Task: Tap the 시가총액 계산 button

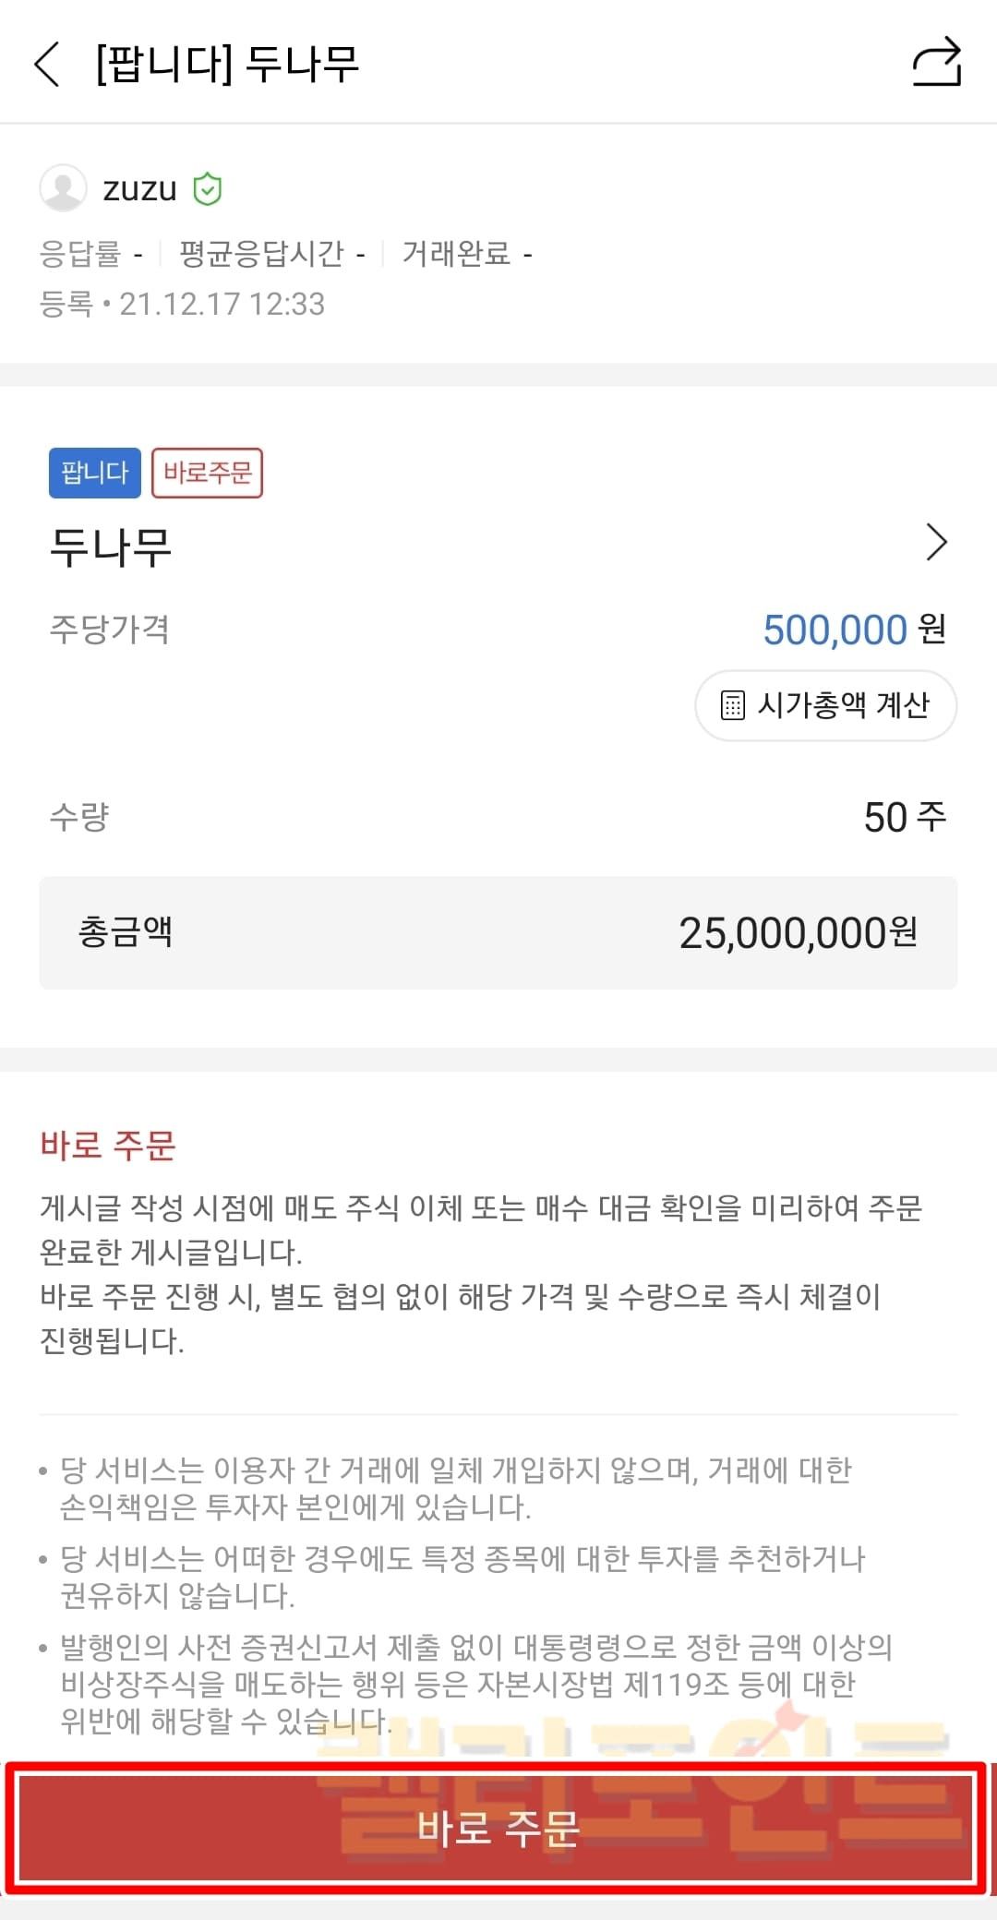Action: click(x=825, y=705)
